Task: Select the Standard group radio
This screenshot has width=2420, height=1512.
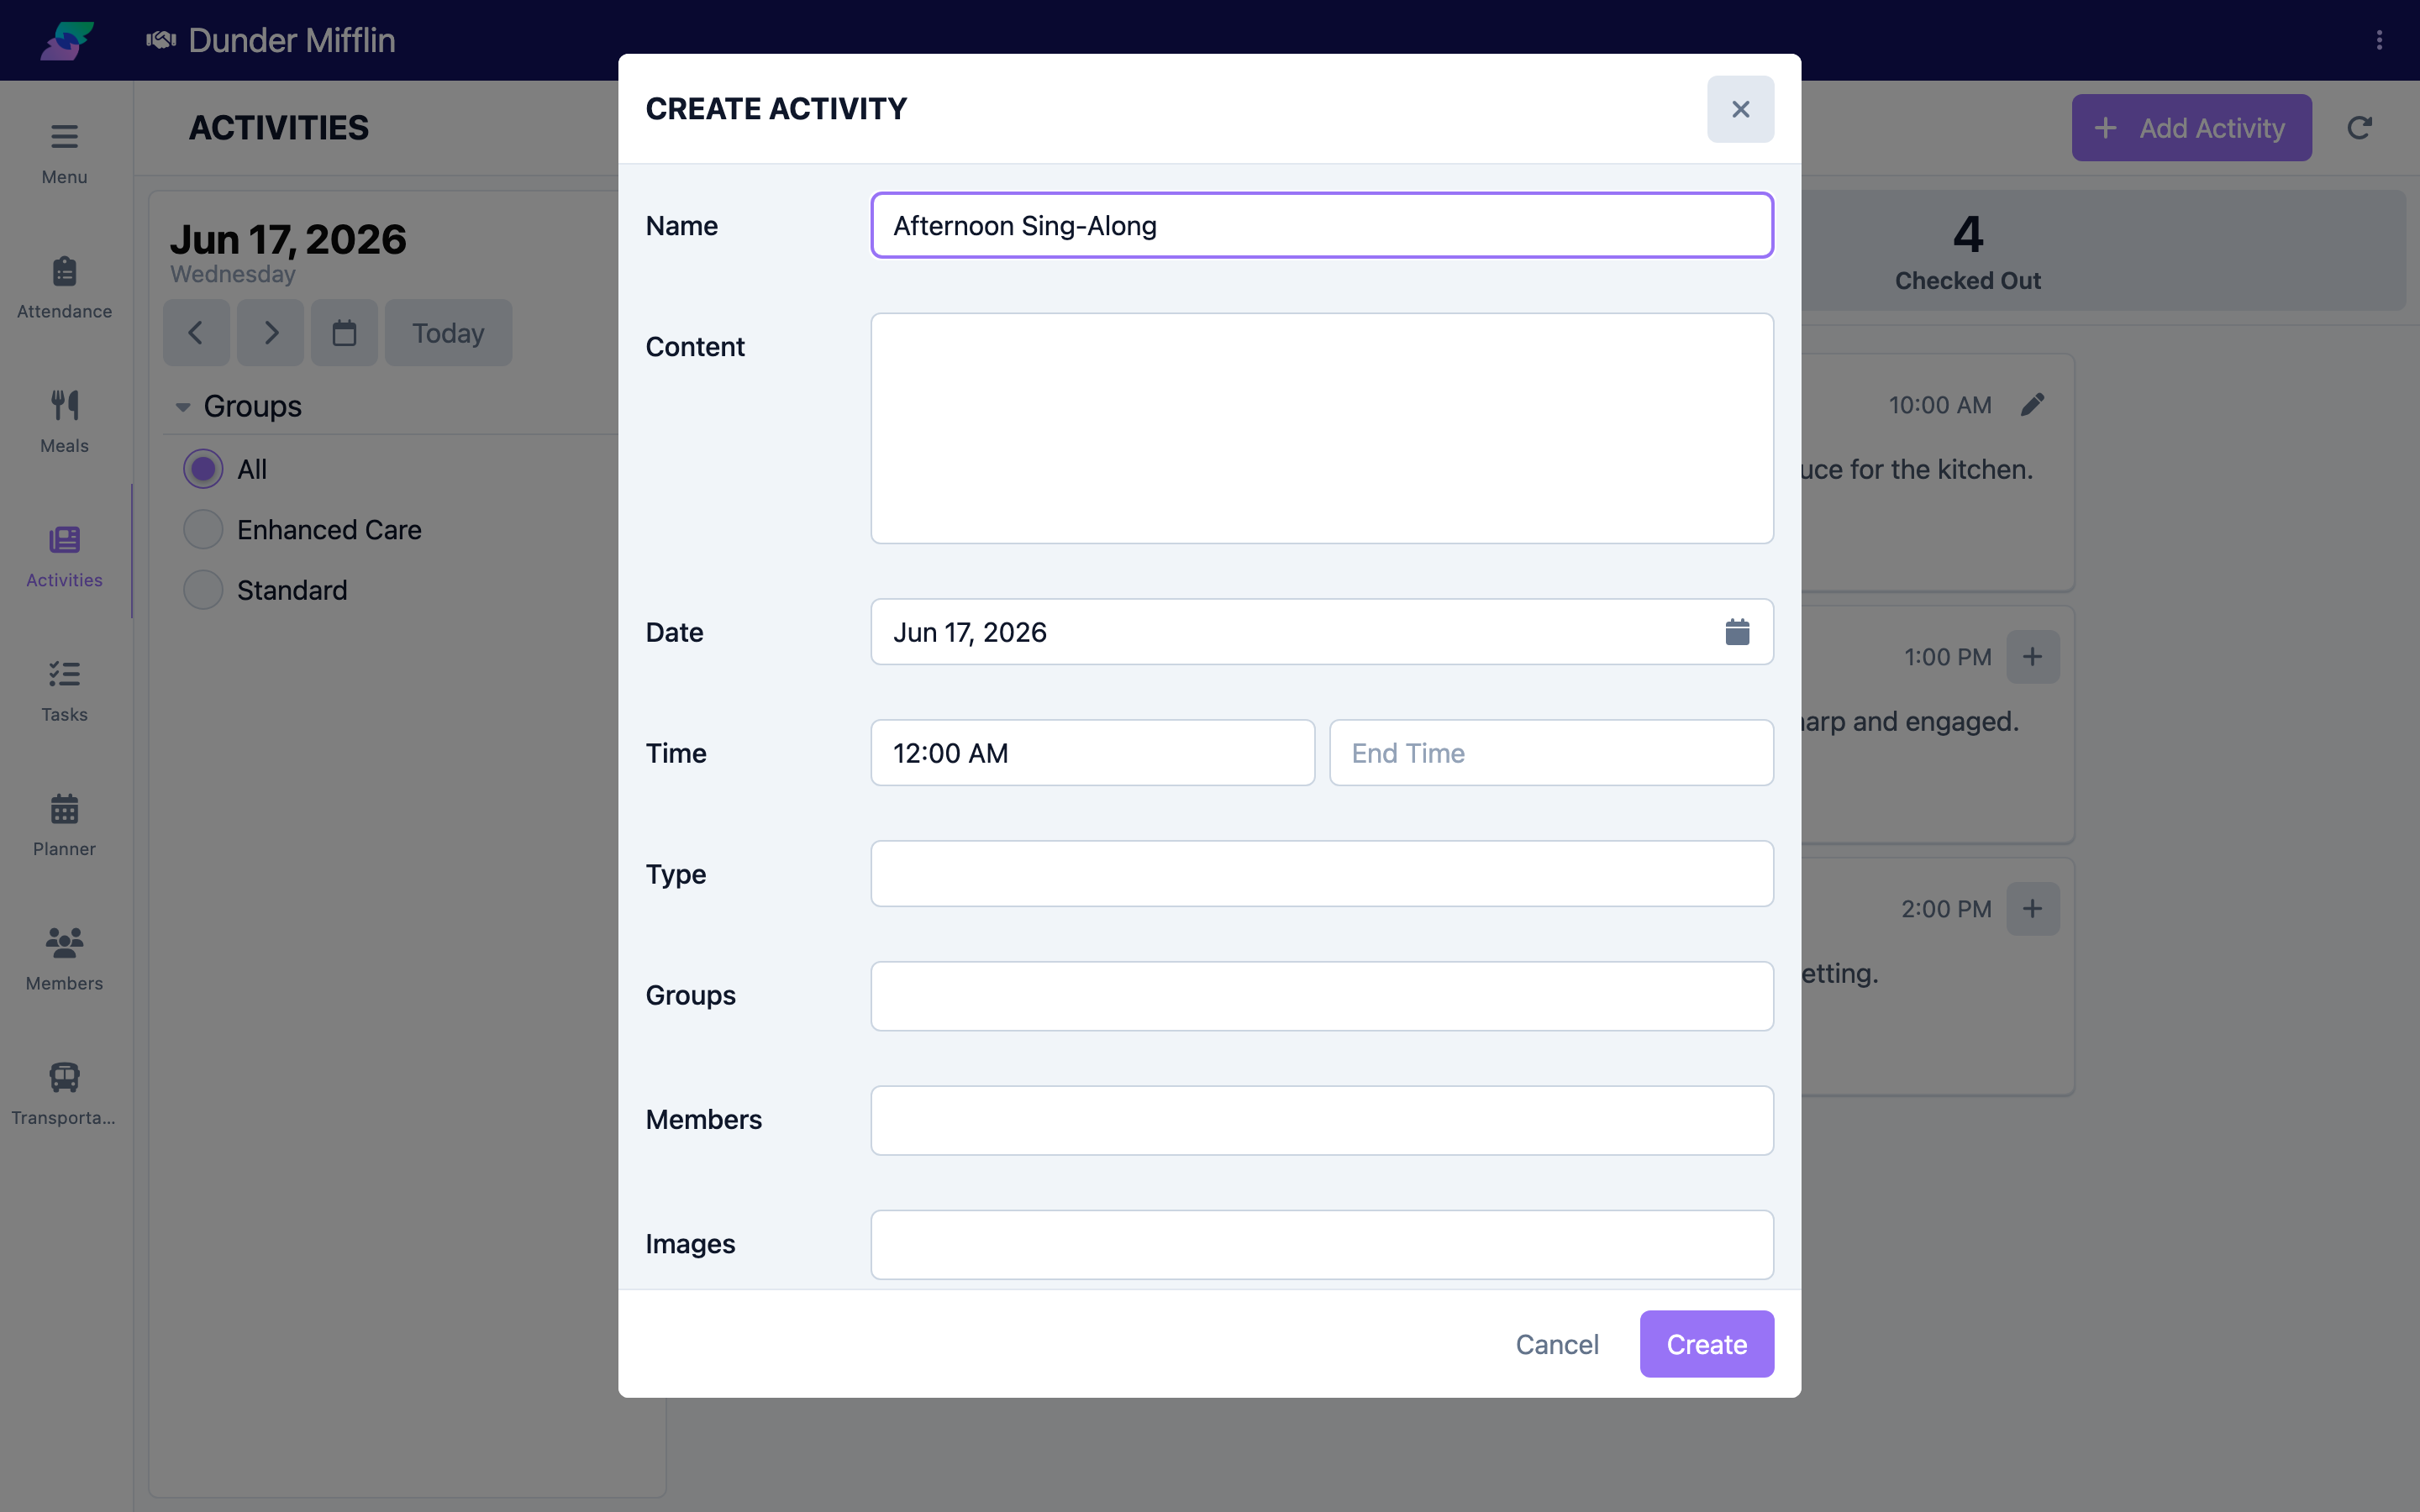Action: [x=203, y=590]
